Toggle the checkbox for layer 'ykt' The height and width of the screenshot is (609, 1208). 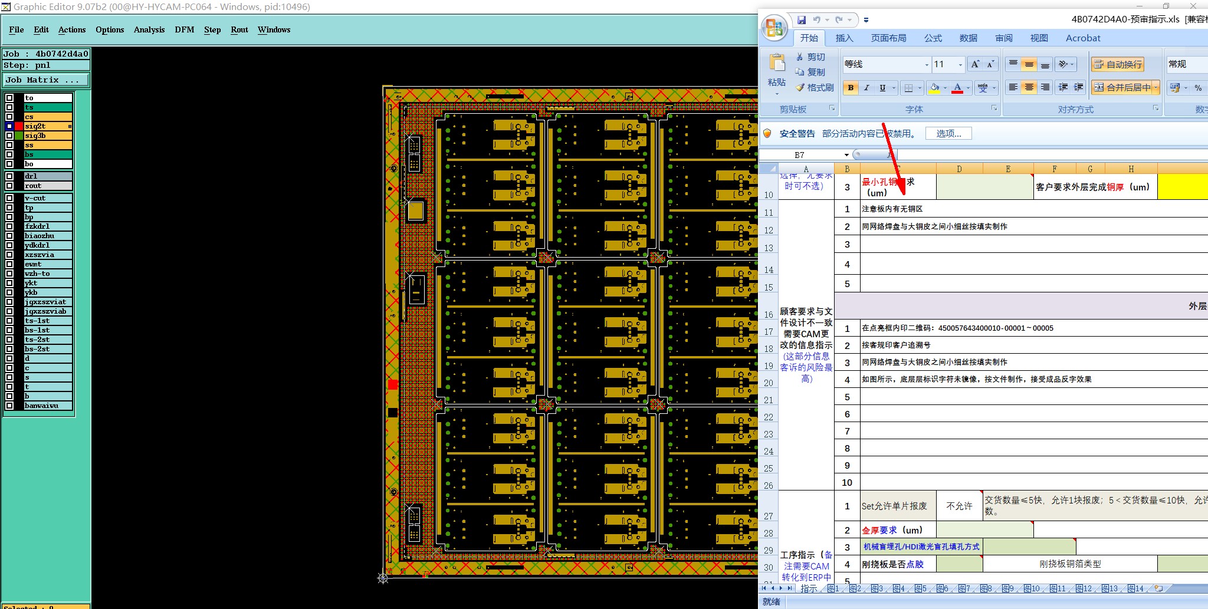coord(9,283)
